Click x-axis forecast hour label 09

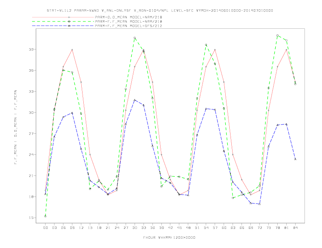72,228
